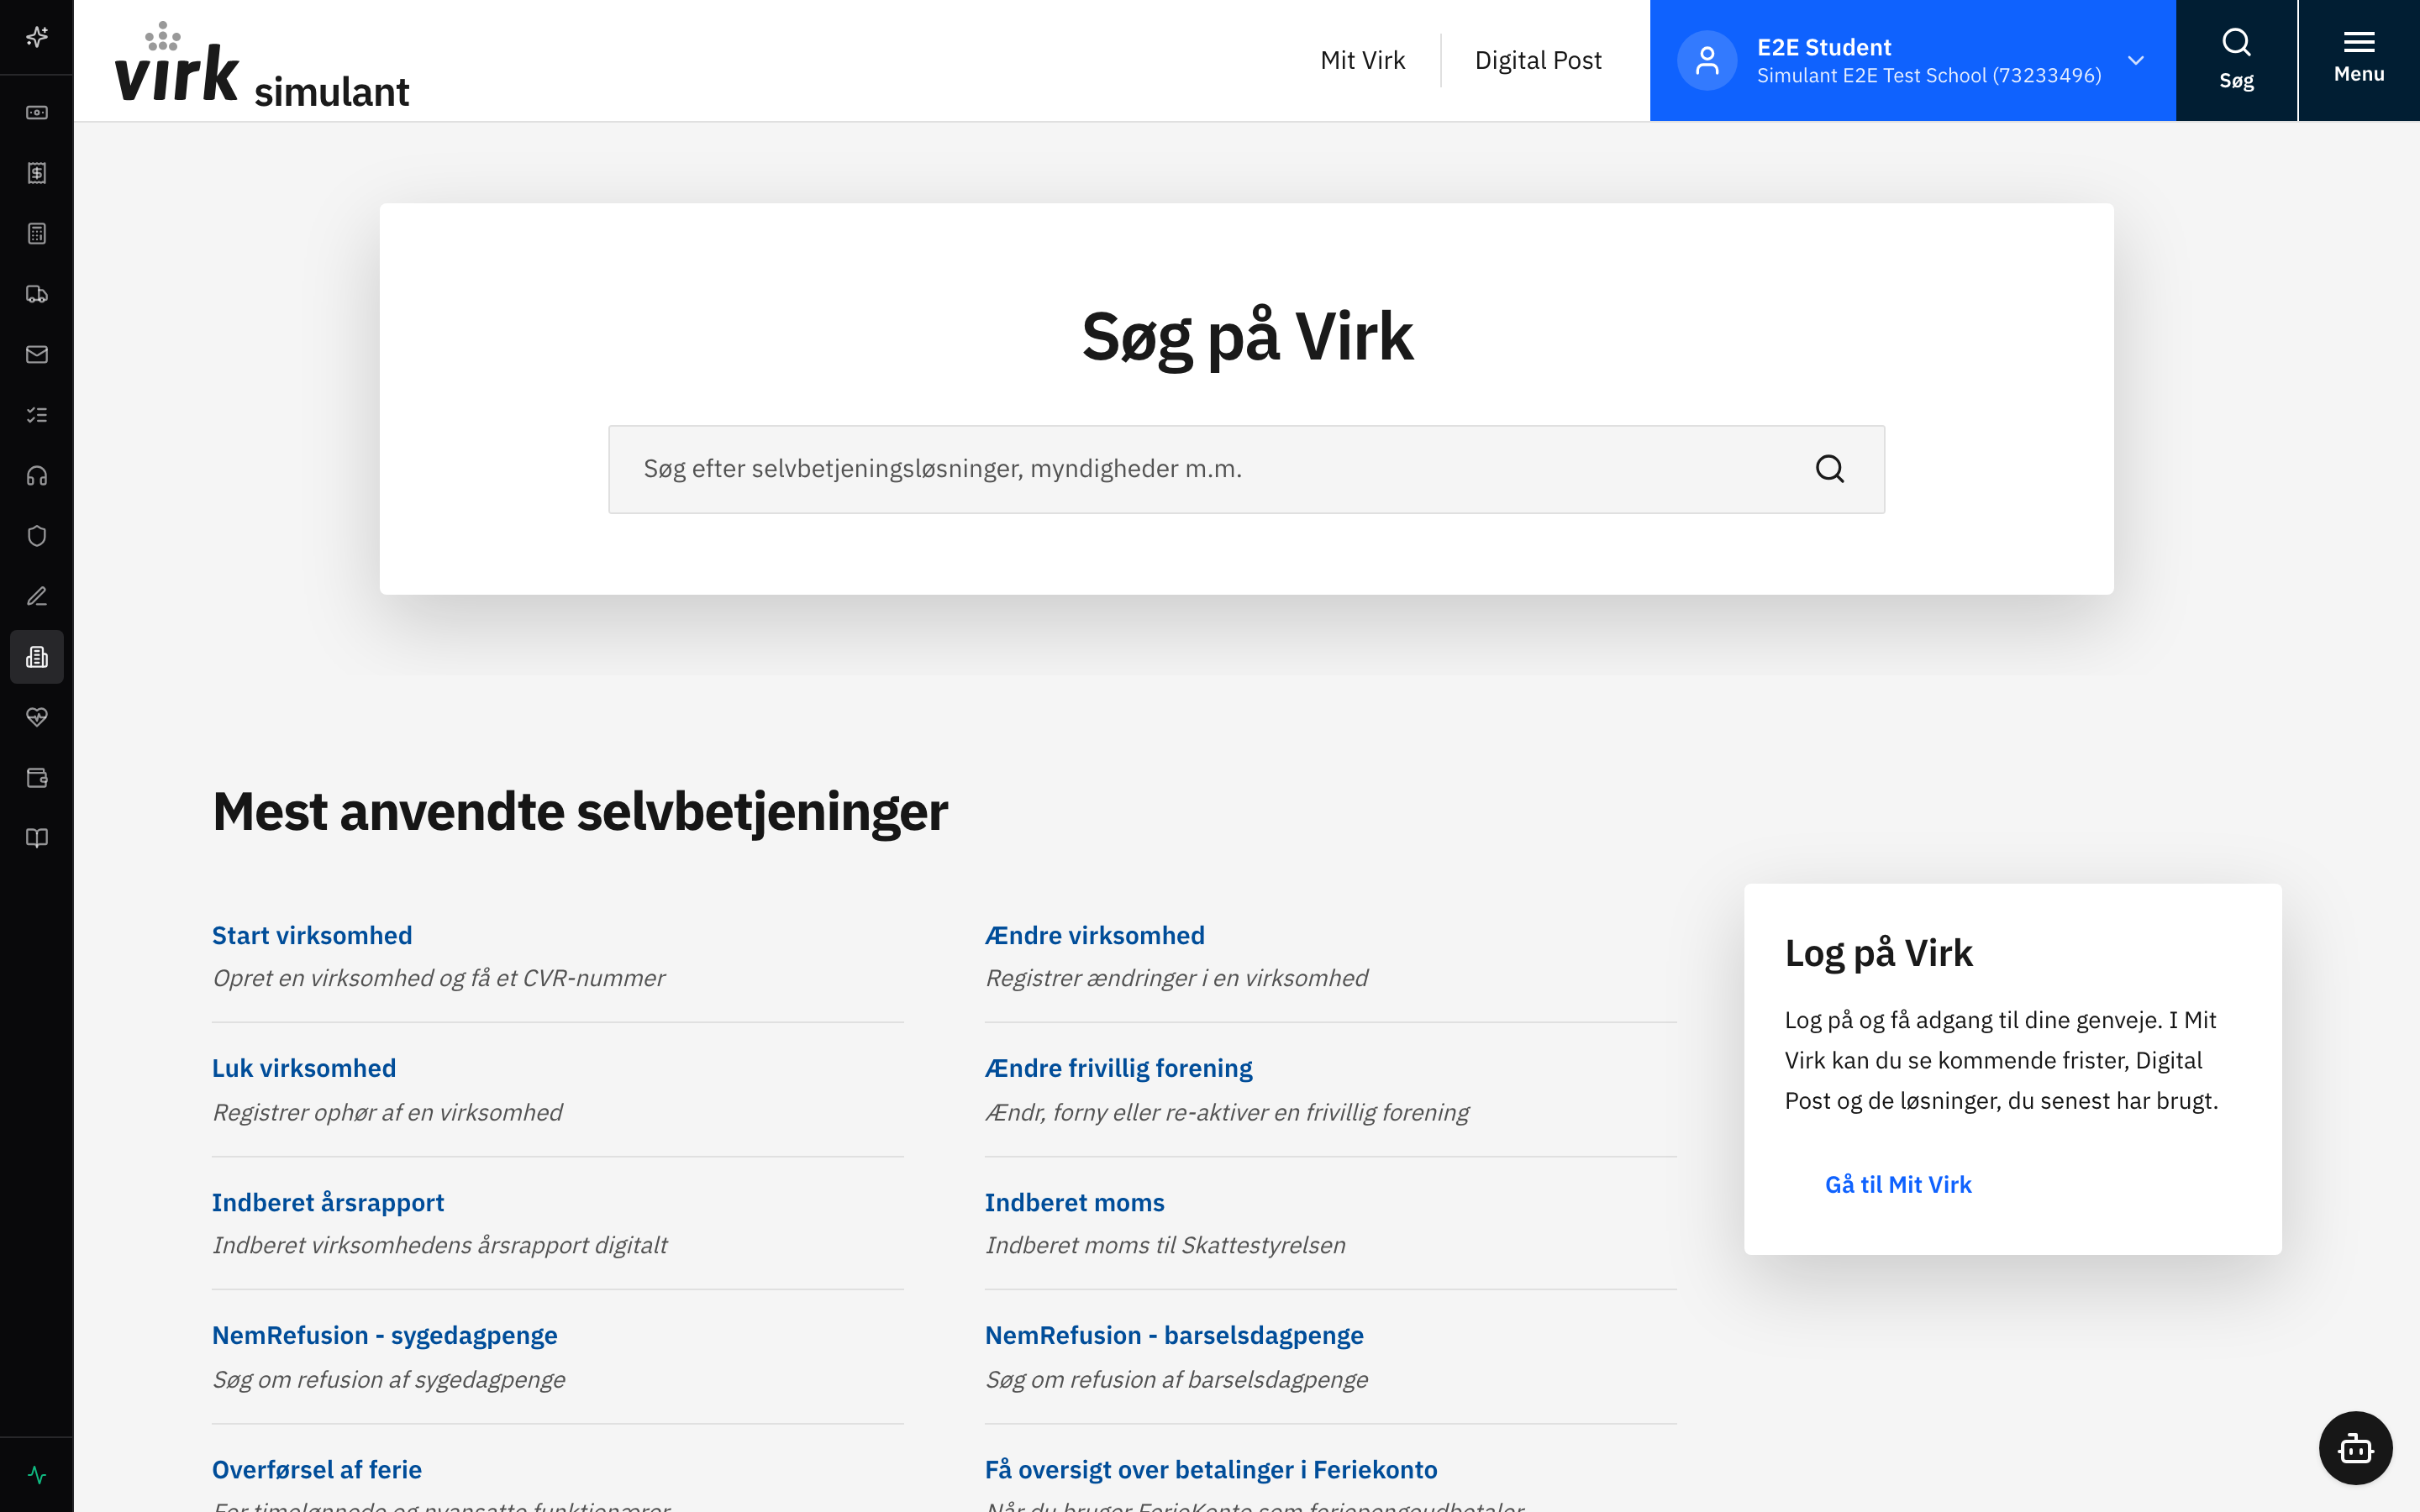This screenshot has height=1512, width=2420.
Task: Click the E2E Student name text
Action: pyautogui.click(x=1824, y=47)
